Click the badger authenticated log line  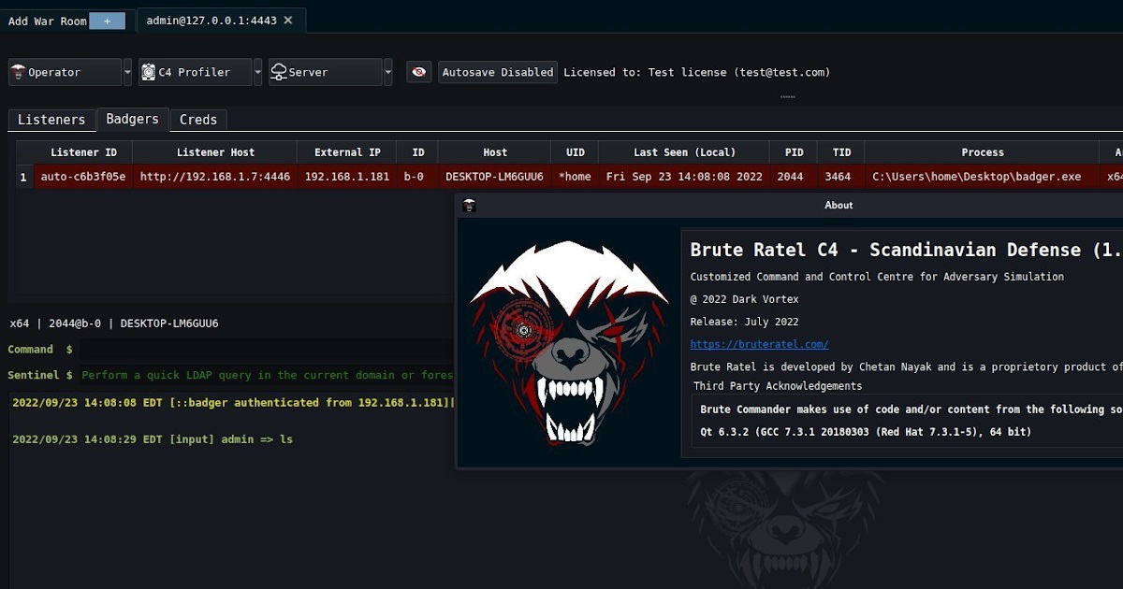click(x=233, y=403)
